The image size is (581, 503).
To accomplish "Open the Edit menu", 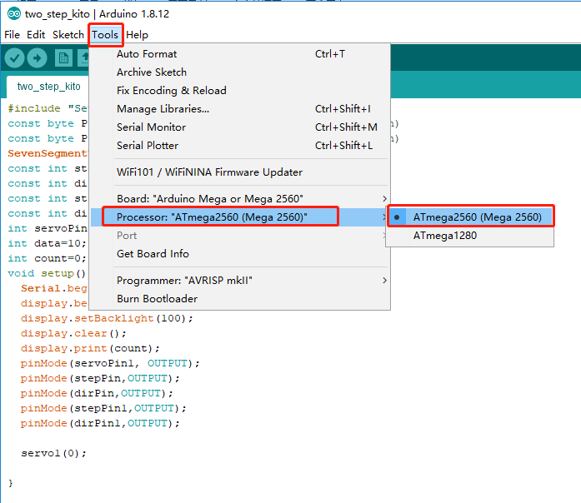I will point(36,35).
